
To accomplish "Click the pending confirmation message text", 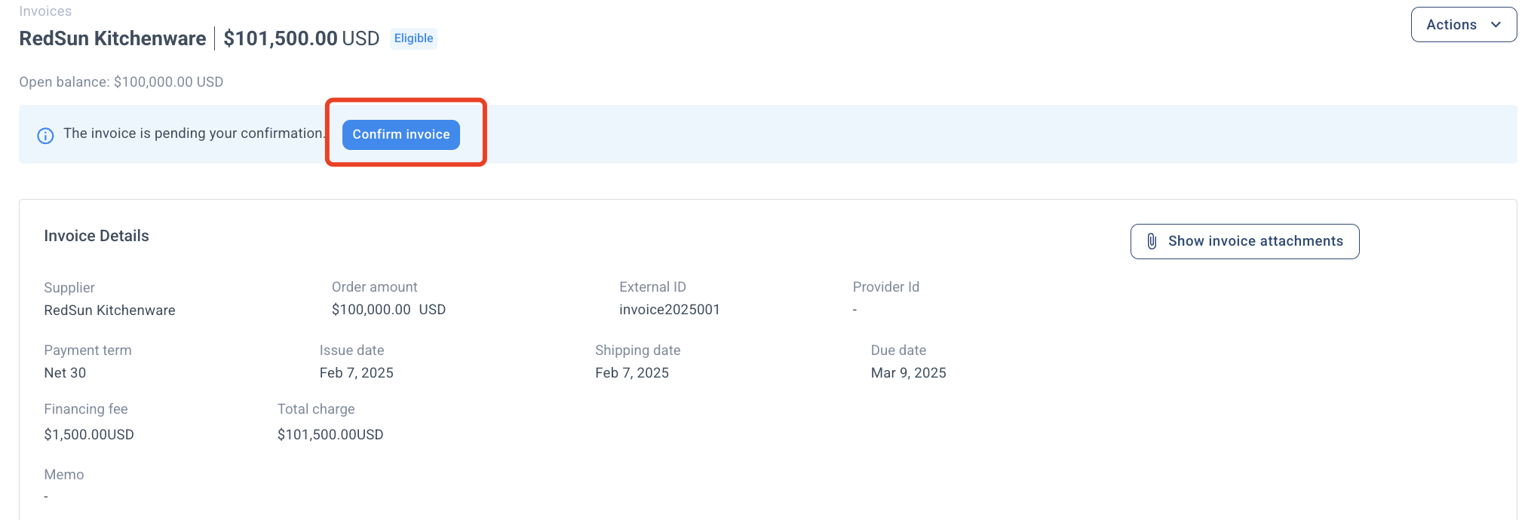I will (x=195, y=133).
